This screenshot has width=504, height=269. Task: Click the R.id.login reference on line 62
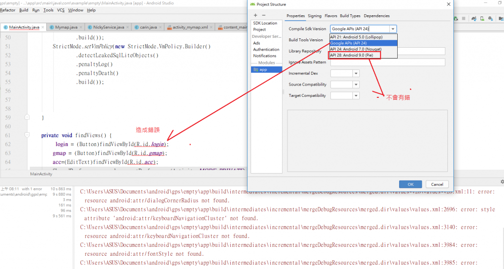[149, 145]
